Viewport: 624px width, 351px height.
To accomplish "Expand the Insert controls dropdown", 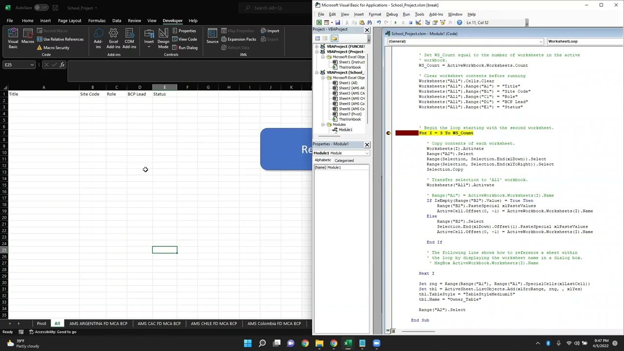I will (149, 38).
